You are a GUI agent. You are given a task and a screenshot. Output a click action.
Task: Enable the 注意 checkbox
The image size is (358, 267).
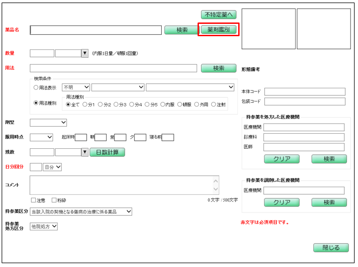[x=34, y=200]
